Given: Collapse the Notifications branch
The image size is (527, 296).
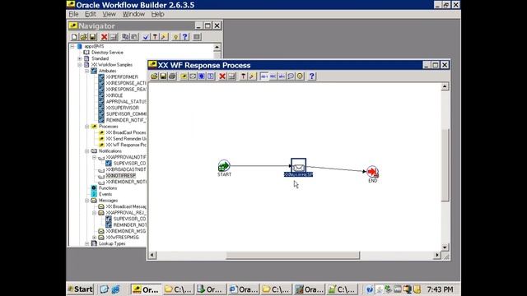Looking at the screenshot, I should point(87,151).
